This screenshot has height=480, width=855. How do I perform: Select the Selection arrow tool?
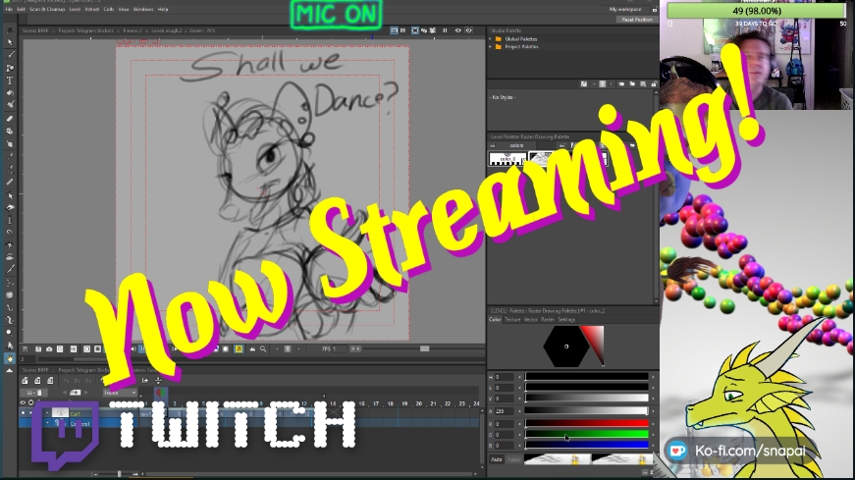pyautogui.click(x=10, y=42)
